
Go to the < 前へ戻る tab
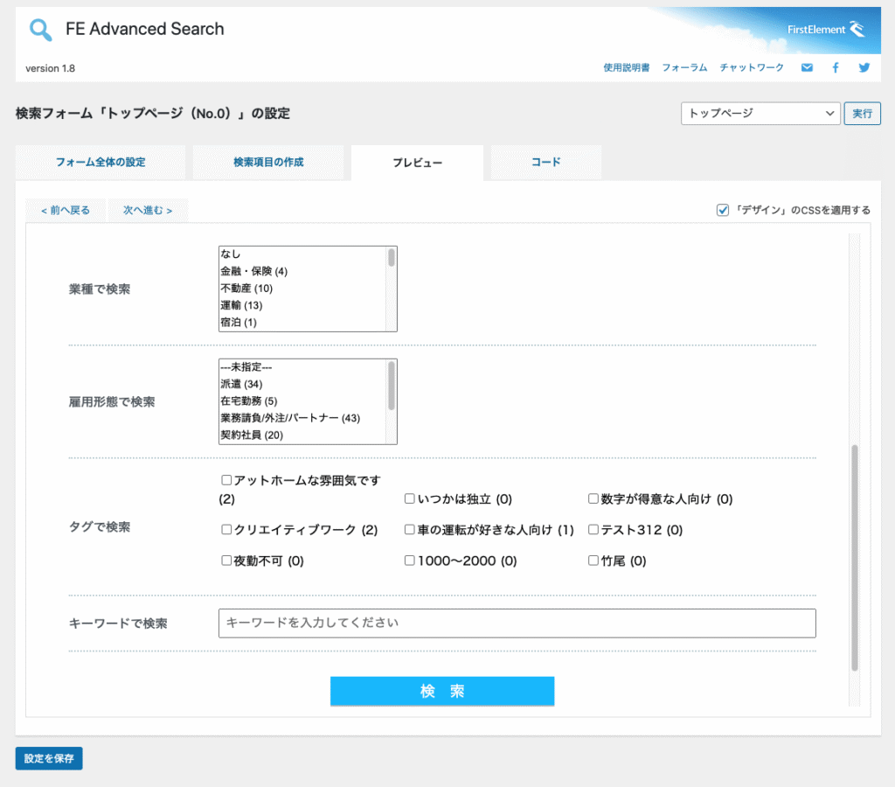click(x=66, y=210)
